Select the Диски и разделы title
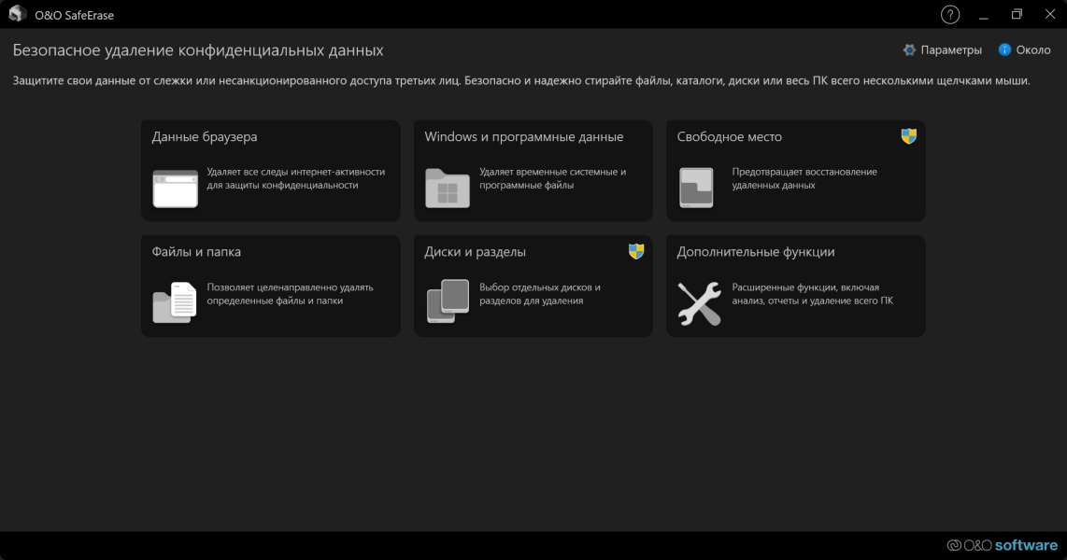 [x=475, y=251]
